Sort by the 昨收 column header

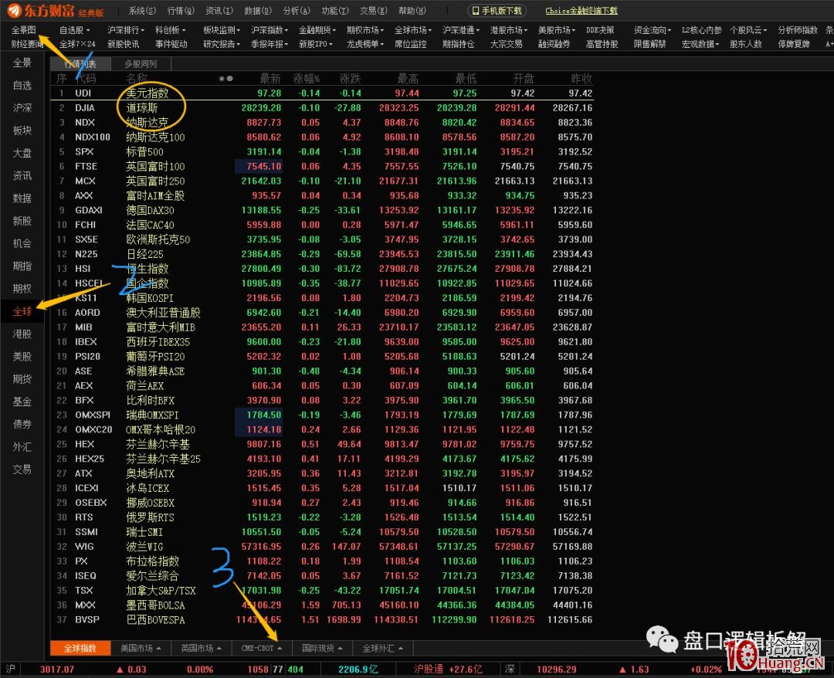coord(581,79)
